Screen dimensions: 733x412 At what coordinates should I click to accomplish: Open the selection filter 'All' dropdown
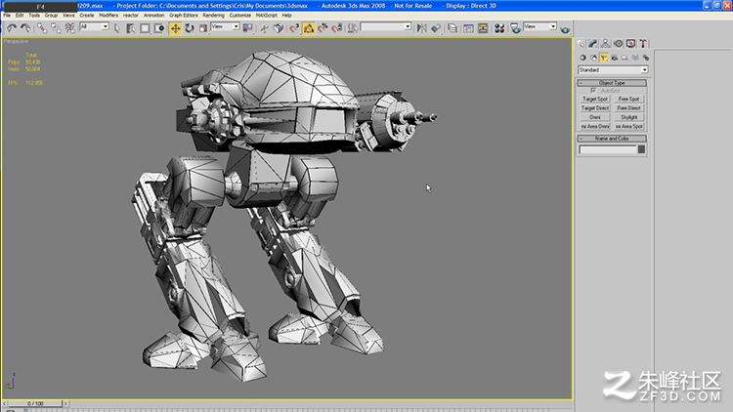(x=94, y=26)
